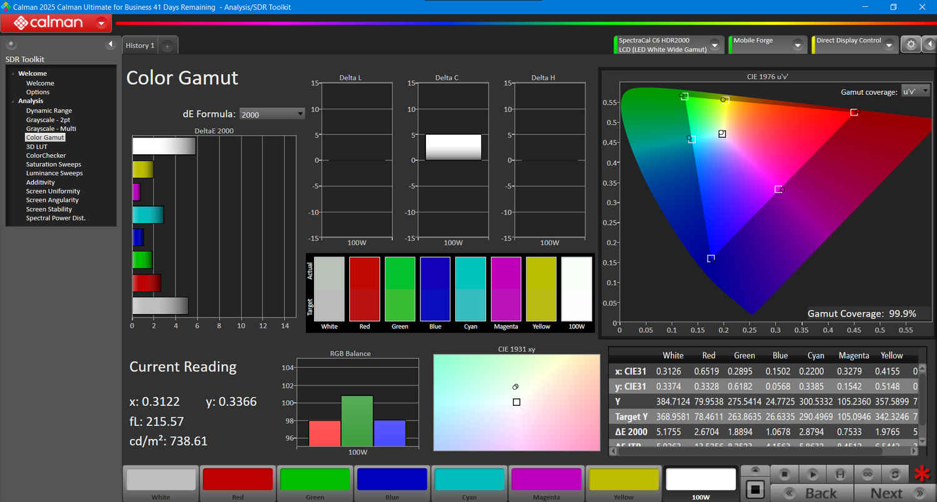Collapse the right side panel arrow
Image resolution: width=937 pixels, height=502 pixels.
click(x=929, y=44)
